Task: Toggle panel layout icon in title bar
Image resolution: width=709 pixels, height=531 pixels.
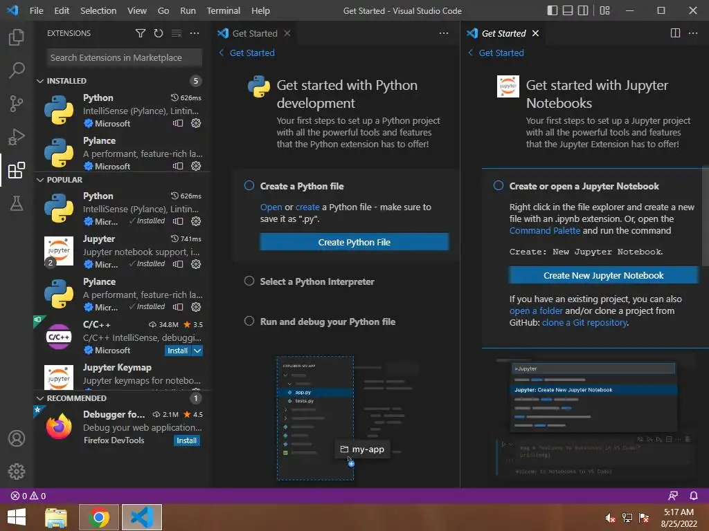Action: [568, 10]
